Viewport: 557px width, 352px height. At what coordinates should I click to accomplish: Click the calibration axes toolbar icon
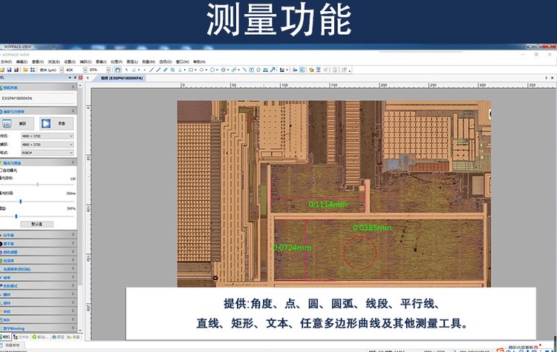(x=281, y=70)
